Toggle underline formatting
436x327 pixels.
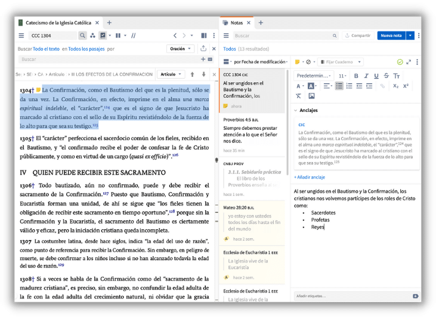click(376, 76)
